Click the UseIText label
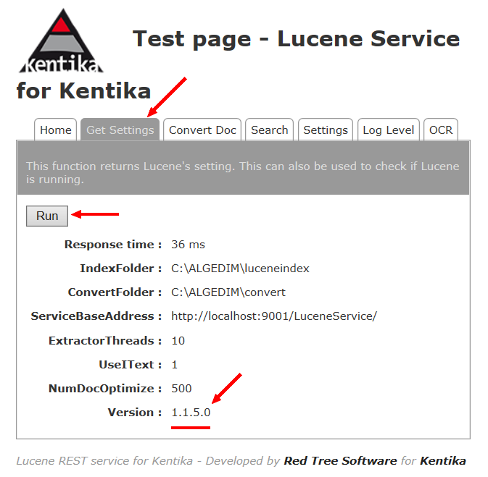 pyautogui.click(x=131, y=365)
